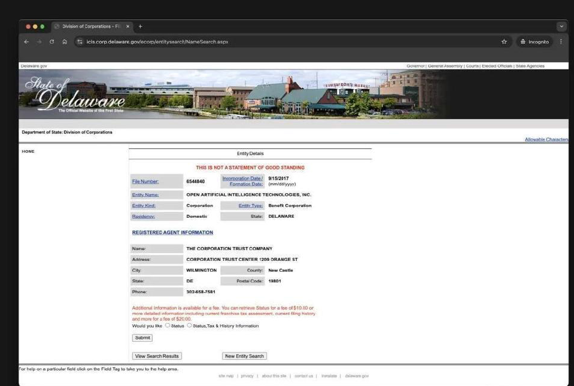This screenshot has width=574, height=386.
Task: Open Registered Agent Information link
Action: (x=172, y=232)
